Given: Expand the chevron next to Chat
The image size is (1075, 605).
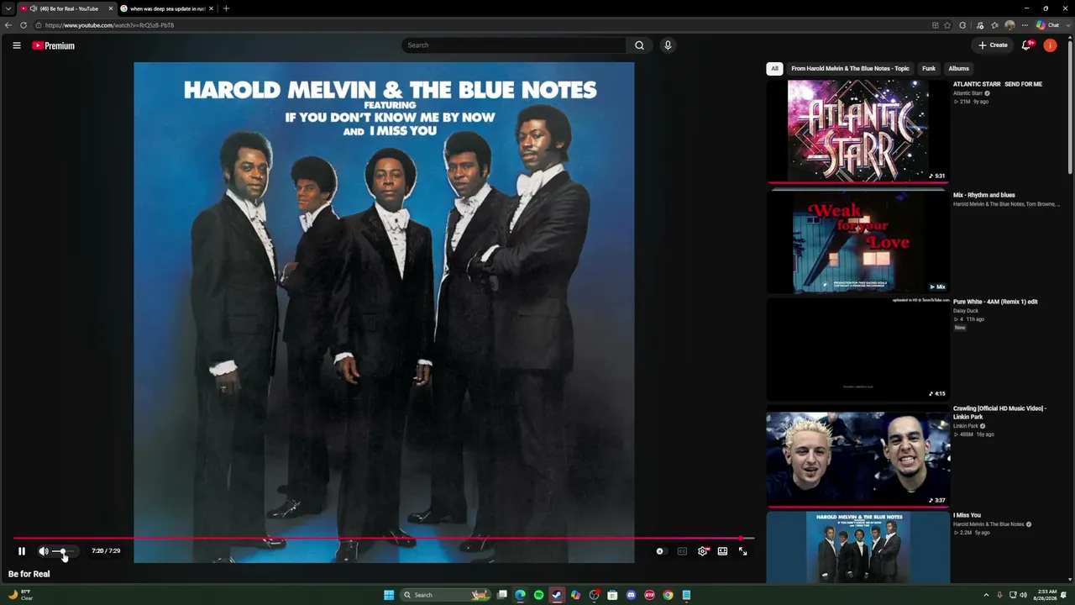Looking at the screenshot, I should coord(1067,25).
